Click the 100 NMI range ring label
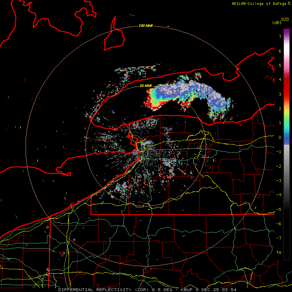The height and width of the screenshot is (292, 292). pyautogui.click(x=146, y=26)
